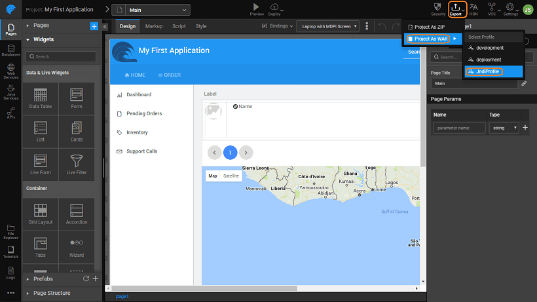Select the Data Table widget

pyautogui.click(x=41, y=98)
